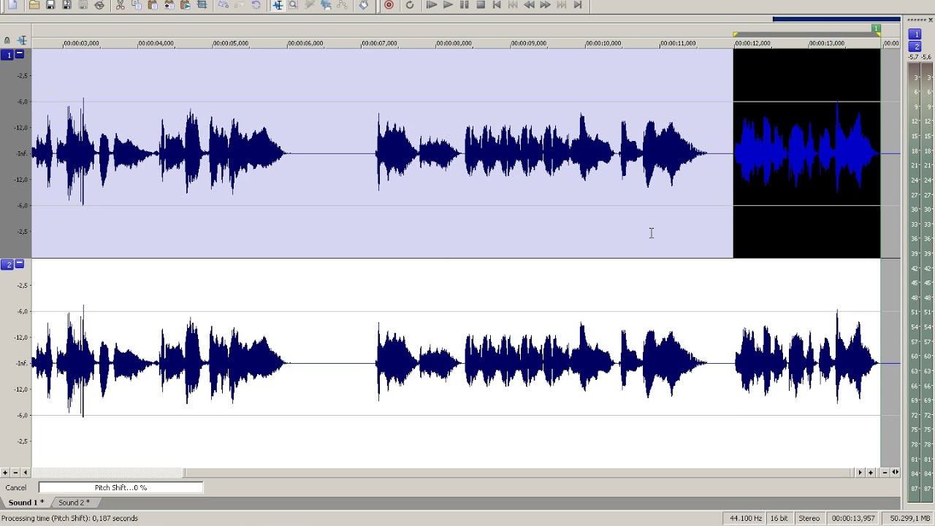935x526 pixels.
Task: Click the Forward transport button
Action: click(x=545, y=4)
